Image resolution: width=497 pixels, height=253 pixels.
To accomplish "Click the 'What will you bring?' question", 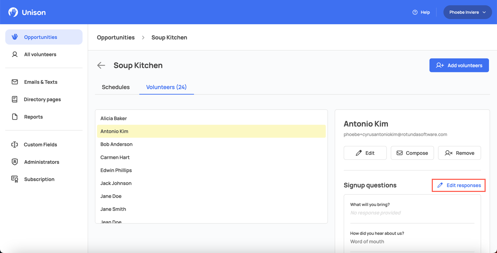I will point(370,205).
